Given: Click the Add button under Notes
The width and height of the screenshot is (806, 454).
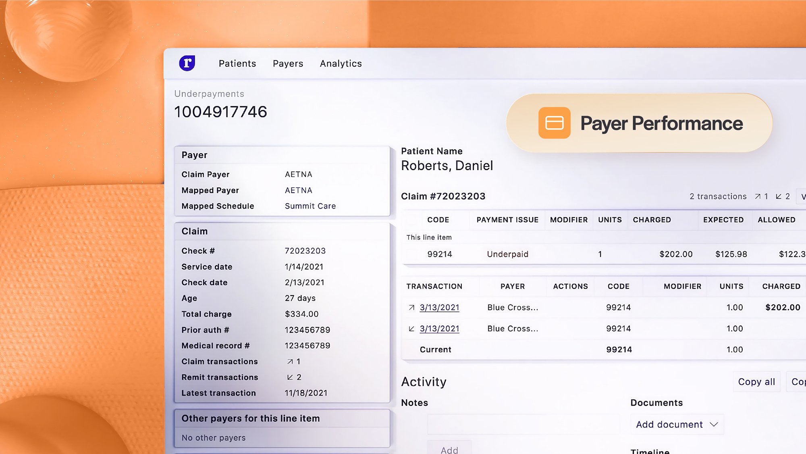Looking at the screenshot, I should [x=449, y=449].
